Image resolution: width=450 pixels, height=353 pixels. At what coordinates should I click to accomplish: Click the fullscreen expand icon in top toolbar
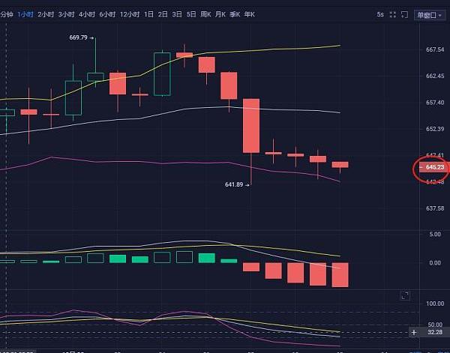click(407, 14)
